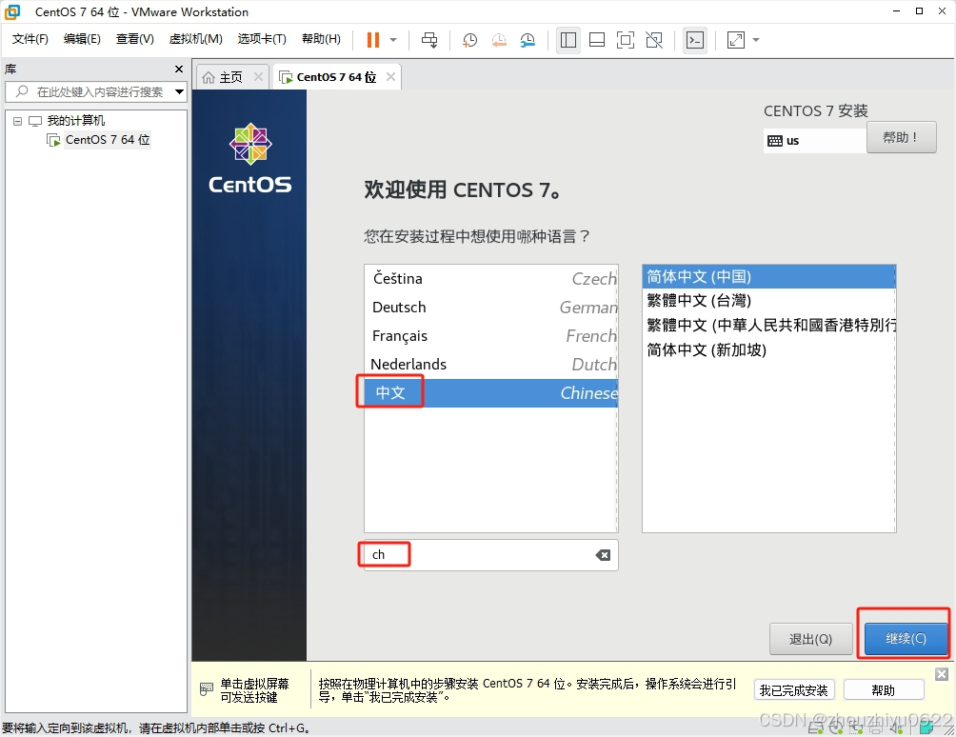Enter full screen mode icon

click(626, 40)
